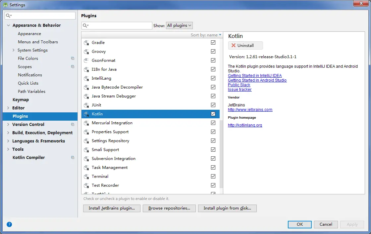Image resolution: width=371 pixels, height=234 pixels.
Task: Click Install JetBrains plugin button
Action: coord(112,208)
